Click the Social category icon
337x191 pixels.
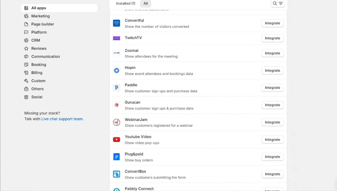26,97
